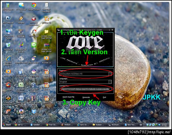Image resolution: width=172 pixels, height=135 pixels.
Task: Open the Acdsee 15.0 Build 169 full folder
Action: (x=46, y=34)
